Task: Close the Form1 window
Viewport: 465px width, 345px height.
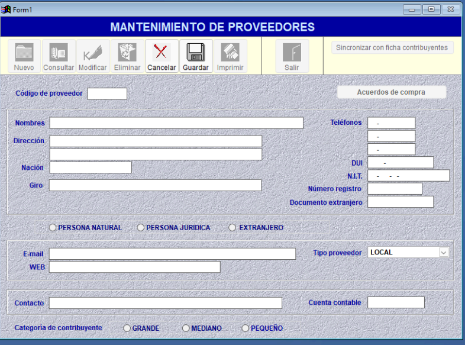Action: (451, 9)
